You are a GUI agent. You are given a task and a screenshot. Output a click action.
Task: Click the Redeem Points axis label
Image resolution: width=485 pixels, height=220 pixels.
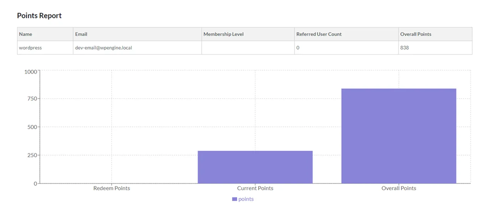pos(112,189)
